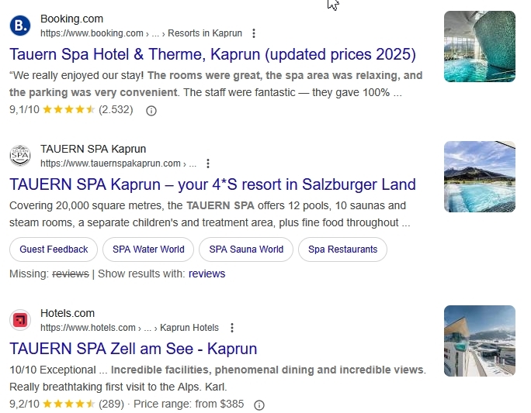Screen dimensions: 531x413
Task: Select the SPA Water World chip
Action: pos(148,250)
